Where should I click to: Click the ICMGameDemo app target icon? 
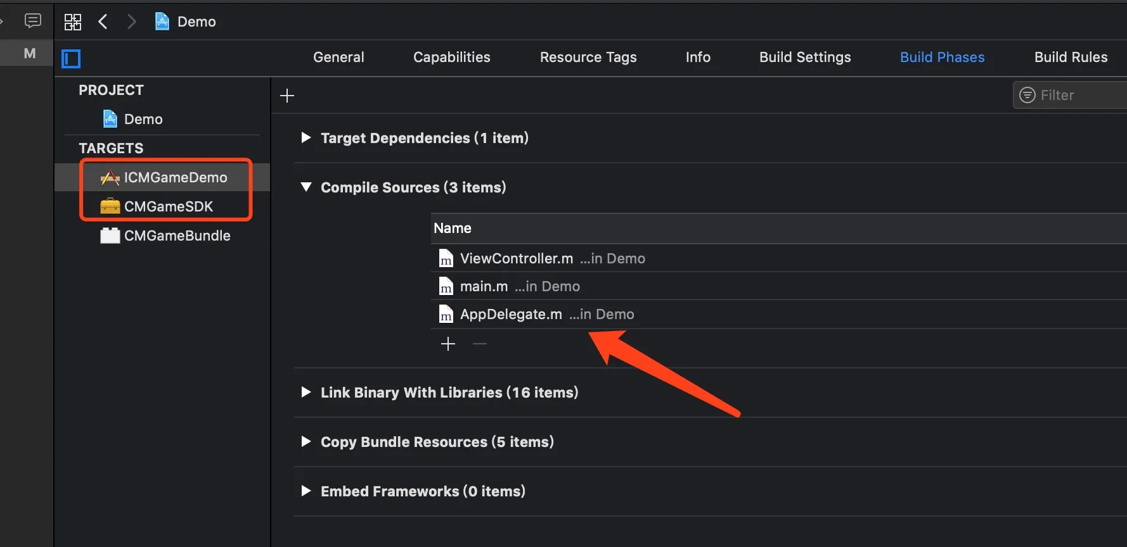[x=110, y=178]
